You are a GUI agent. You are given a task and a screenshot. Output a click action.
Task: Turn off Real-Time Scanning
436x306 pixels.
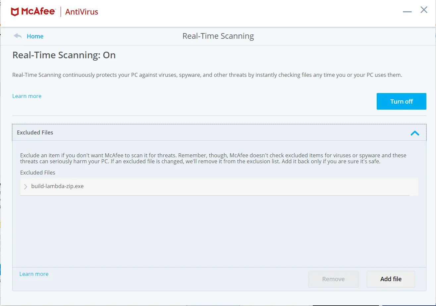[x=401, y=101]
